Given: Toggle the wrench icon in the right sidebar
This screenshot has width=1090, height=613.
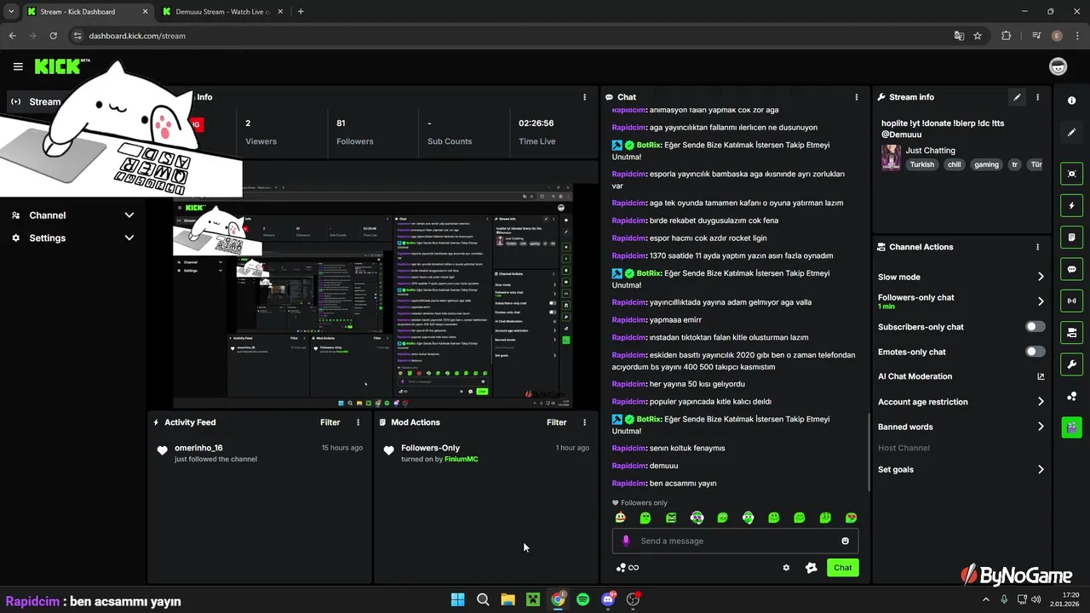Looking at the screenshot, I should [1071, 364].
